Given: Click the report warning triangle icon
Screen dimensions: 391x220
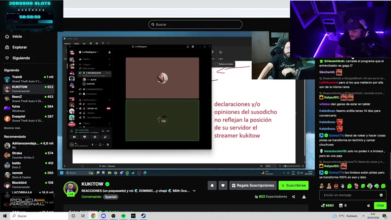Looking at the screenshot, I should click(x=304, y=197).
